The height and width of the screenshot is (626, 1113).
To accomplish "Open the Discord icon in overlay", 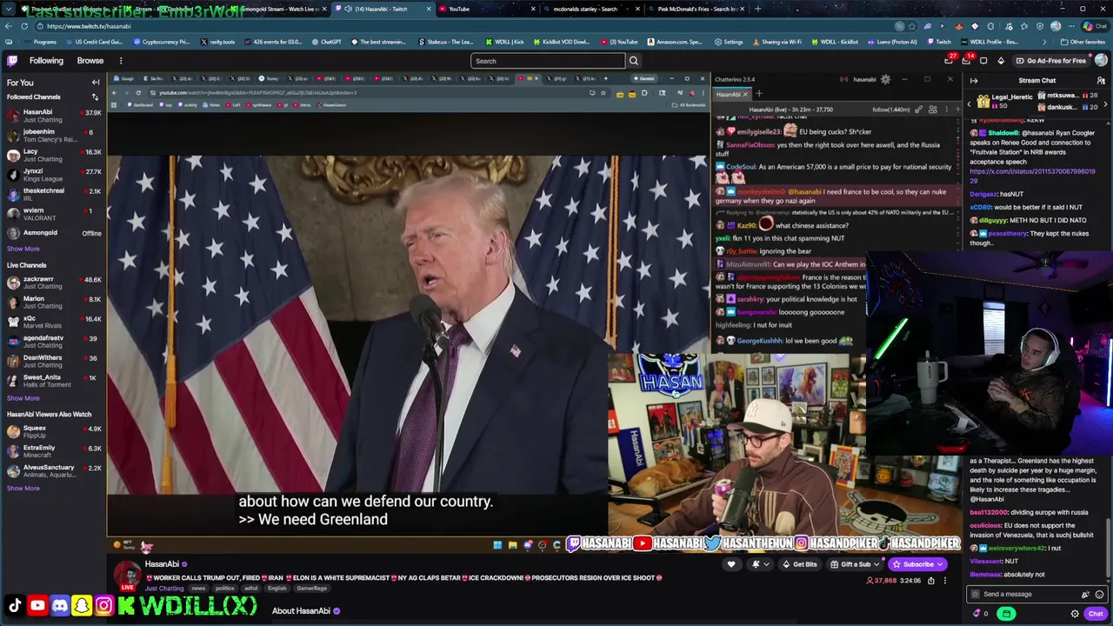I will pos(59,605).
